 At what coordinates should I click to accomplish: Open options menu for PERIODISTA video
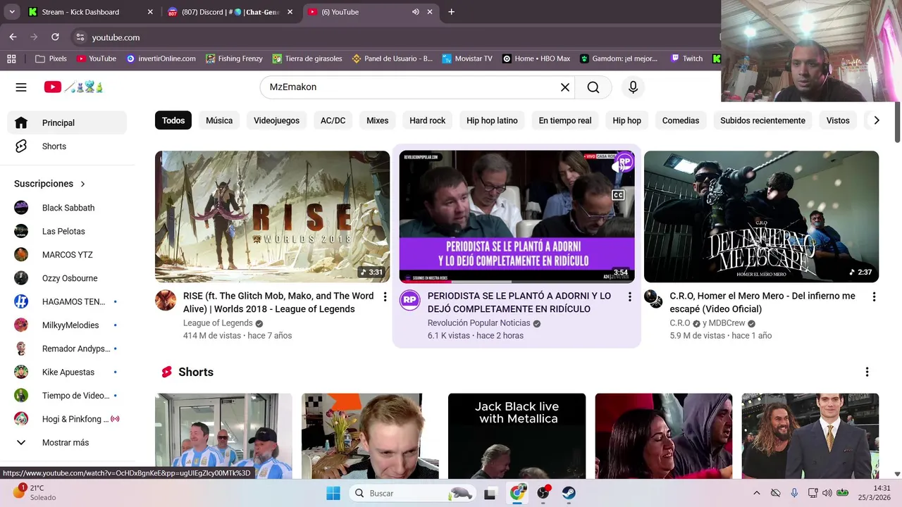click(x=629, y=297)
